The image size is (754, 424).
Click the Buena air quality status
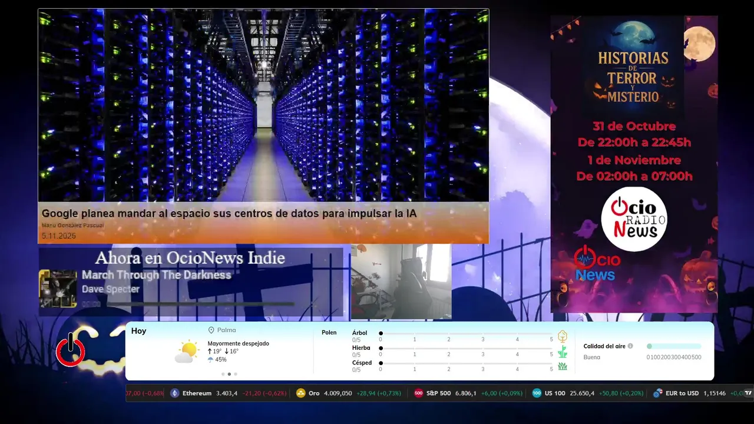[x=591, y=357]
